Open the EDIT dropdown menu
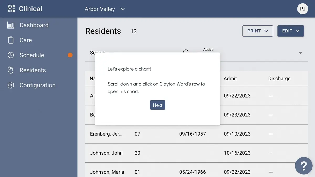315x177 pixels. pos(291,31)
